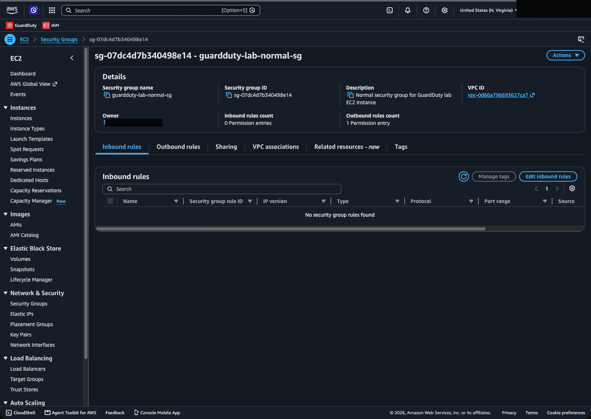
Task: Copy the security group ID
Action: 229,95
